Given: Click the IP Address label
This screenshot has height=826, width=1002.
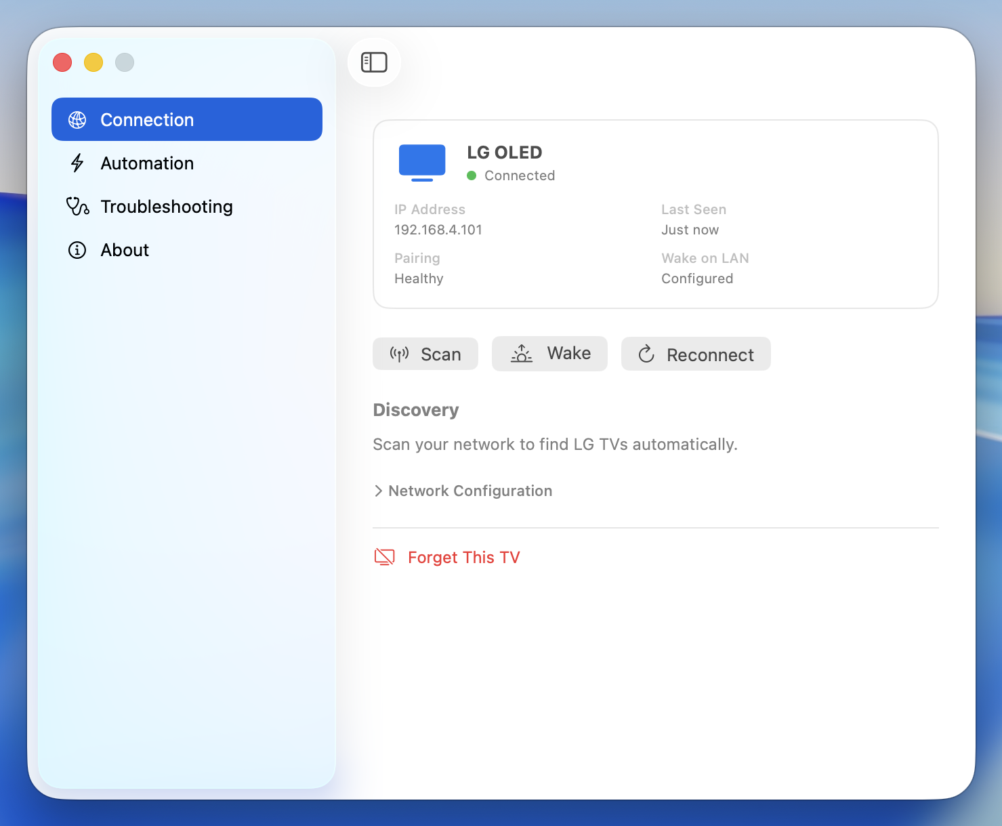Looking at the screenshot, I should 430,209.
